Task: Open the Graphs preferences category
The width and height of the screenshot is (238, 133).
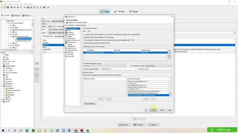Action: [x=70, y=37]
